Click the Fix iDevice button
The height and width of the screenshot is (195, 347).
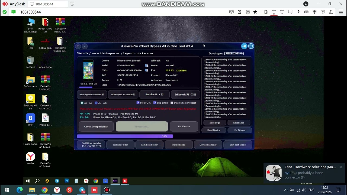tap(184, 126)
